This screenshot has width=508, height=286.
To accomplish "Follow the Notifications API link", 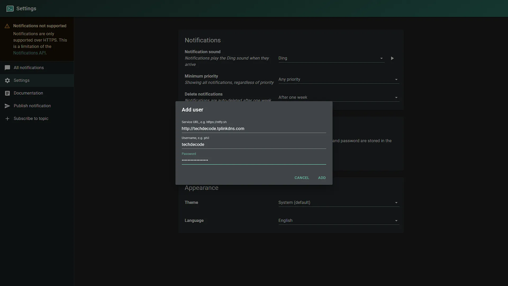I will coord(29,53).
